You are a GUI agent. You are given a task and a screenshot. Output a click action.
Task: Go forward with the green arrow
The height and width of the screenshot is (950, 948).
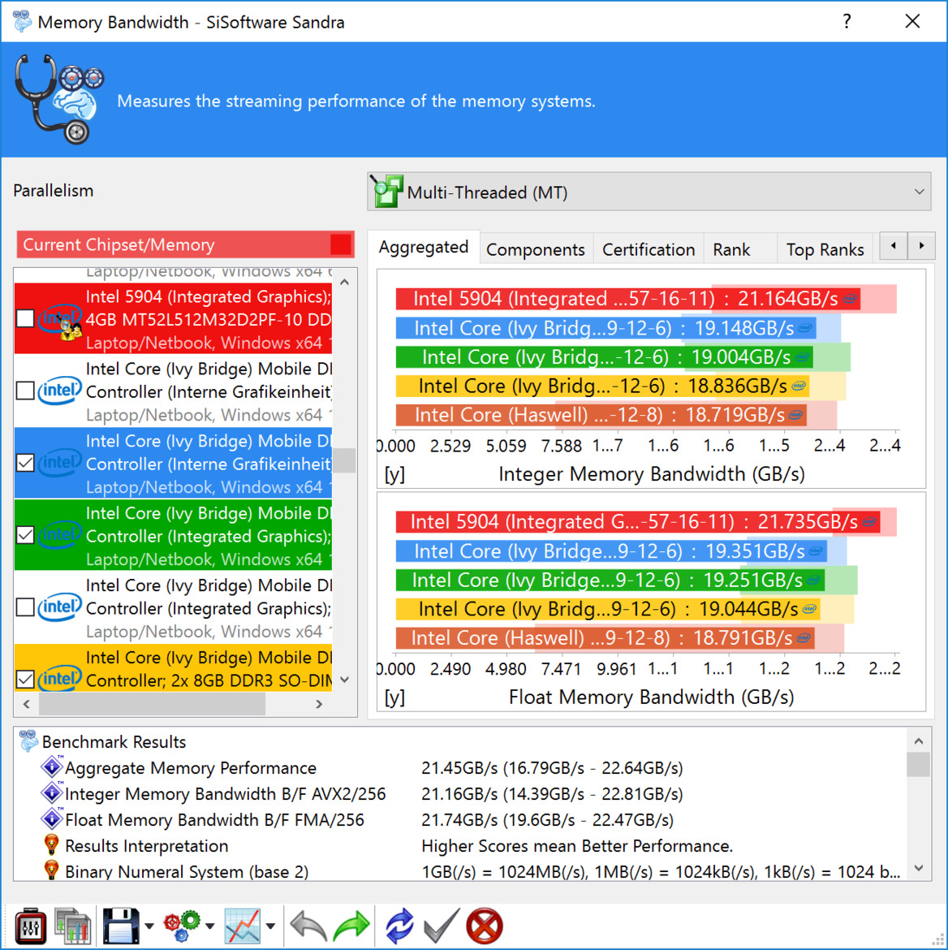pyautogui.click(x=351, y=925)
